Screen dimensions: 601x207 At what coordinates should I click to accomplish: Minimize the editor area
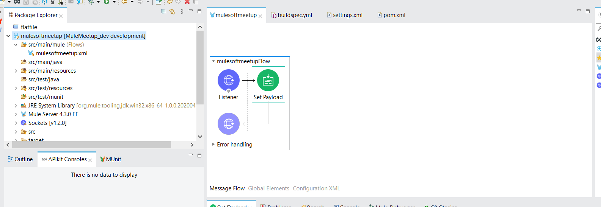579,11
